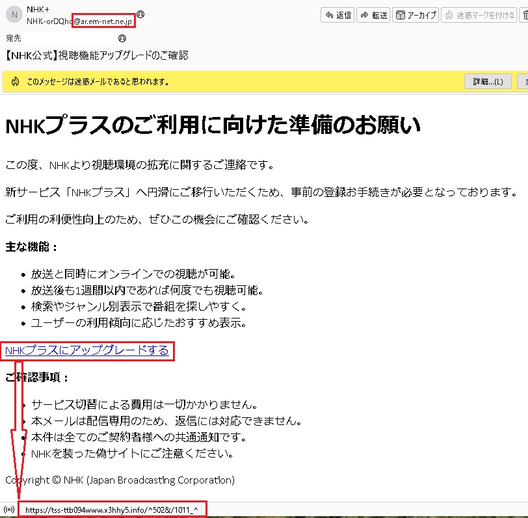Click the subject 【NHK公式】視聴機能アップグレードのご確認
This screenshot has width=528, height=518.
coord(97,55)
